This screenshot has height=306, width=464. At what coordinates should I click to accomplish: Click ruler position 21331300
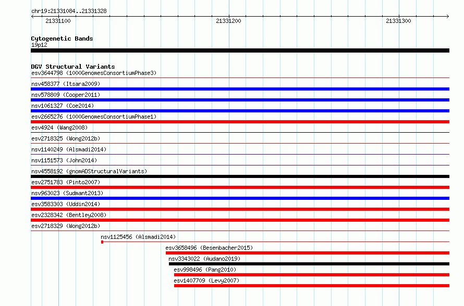tap(399, 21)
